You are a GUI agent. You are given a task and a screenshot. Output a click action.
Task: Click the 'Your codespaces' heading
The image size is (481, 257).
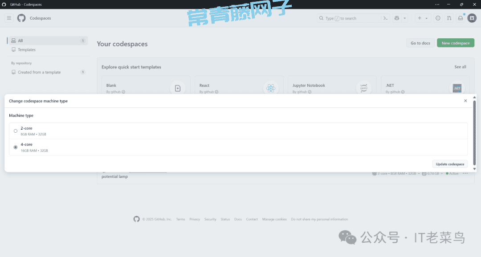click(x=122, y=44)
